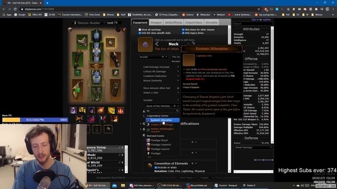
Task: Click the Level 70 field
Action: 114,23
